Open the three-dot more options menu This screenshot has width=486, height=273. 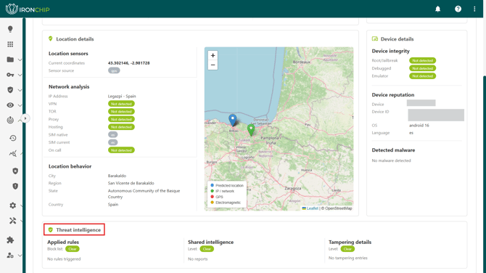click(474, 9)
